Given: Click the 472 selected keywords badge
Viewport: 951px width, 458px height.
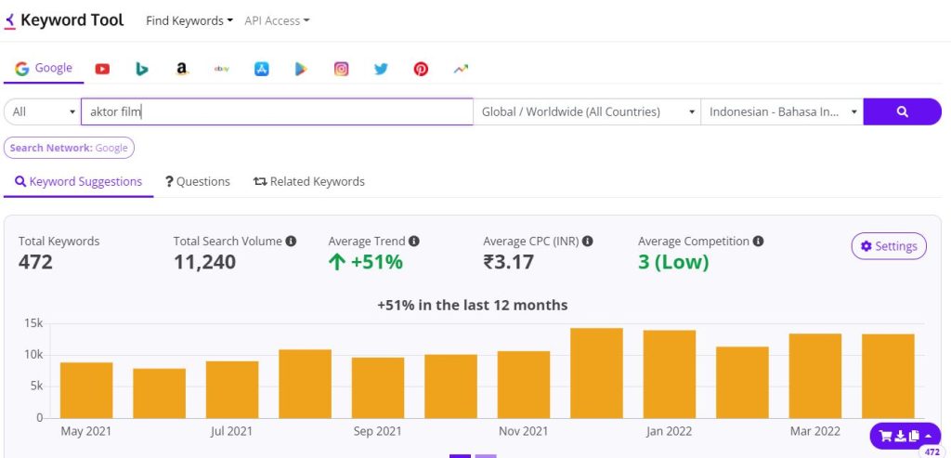Looking at the screenshot, I should [x=932, y=451].
